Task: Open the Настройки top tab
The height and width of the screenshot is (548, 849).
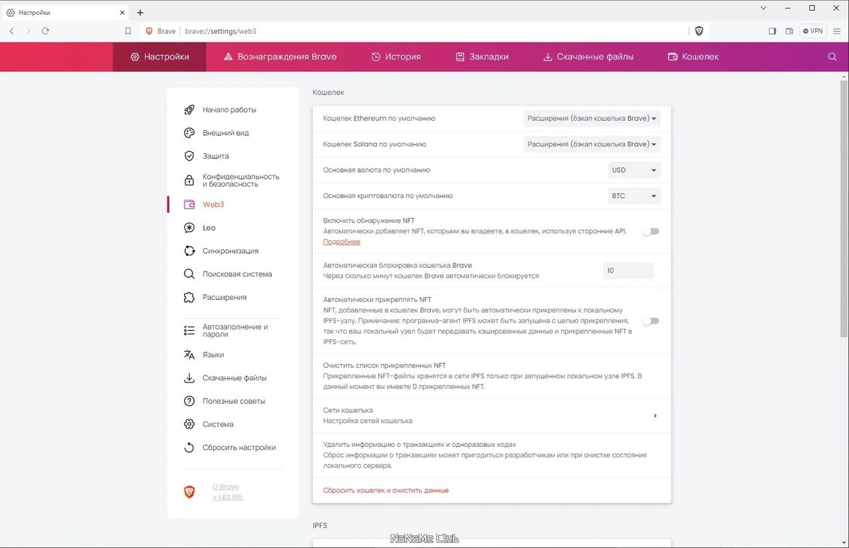Action: [x=160, y=57]
